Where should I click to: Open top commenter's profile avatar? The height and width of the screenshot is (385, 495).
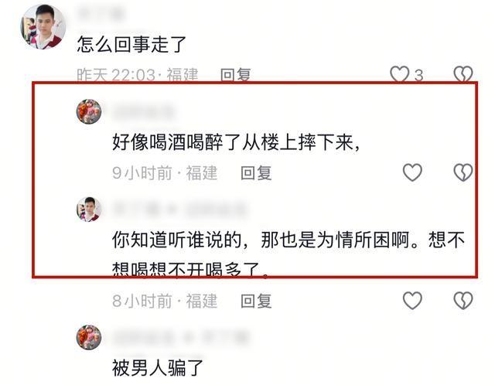click(x=43, y=26)
